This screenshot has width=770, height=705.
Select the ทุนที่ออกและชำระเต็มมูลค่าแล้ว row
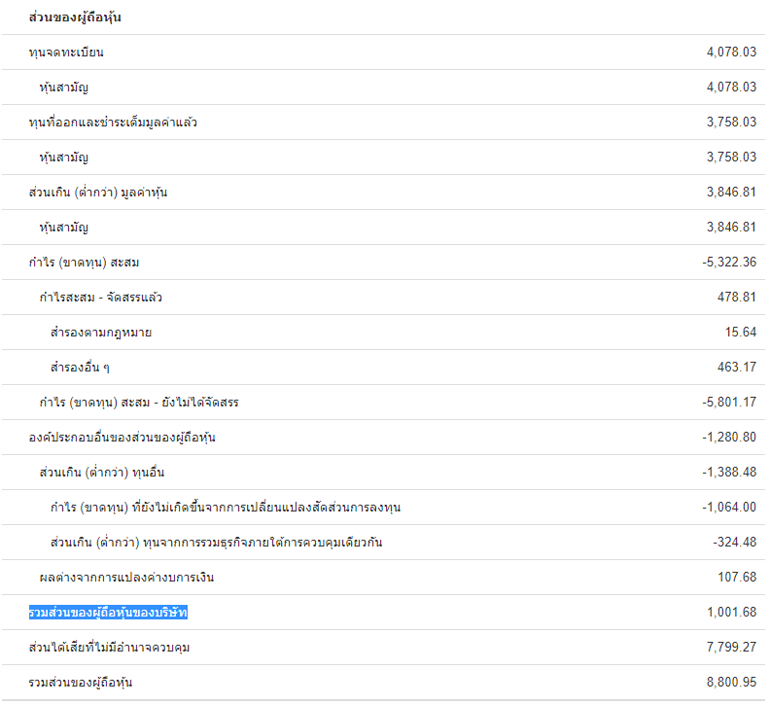pos(383,123)
